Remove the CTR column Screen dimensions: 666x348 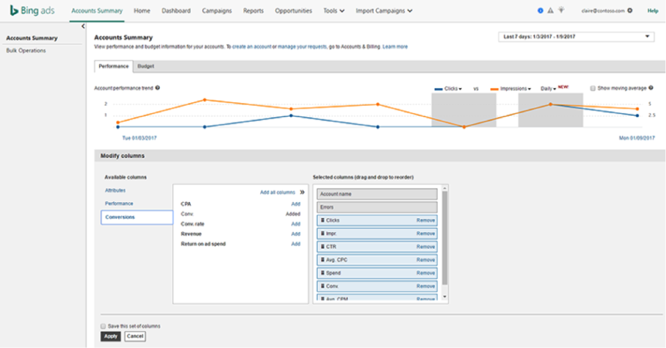click(x=426, y=247)
